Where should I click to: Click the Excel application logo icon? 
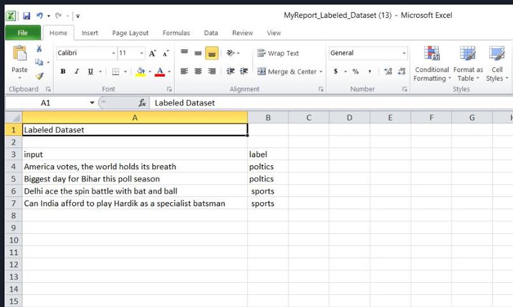pos(11,16)
